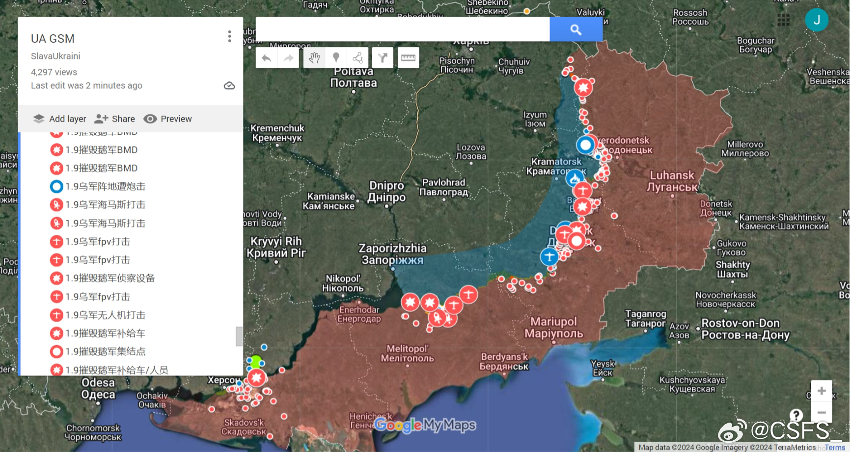Viewport: 850px width, 452px height.
Task: Click the Undo arrow in map toolbar
Action: [x=266, y=58]
